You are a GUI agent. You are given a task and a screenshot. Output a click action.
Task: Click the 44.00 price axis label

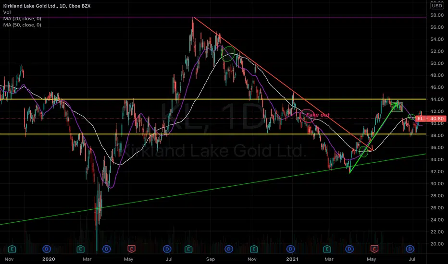(437, 99)
